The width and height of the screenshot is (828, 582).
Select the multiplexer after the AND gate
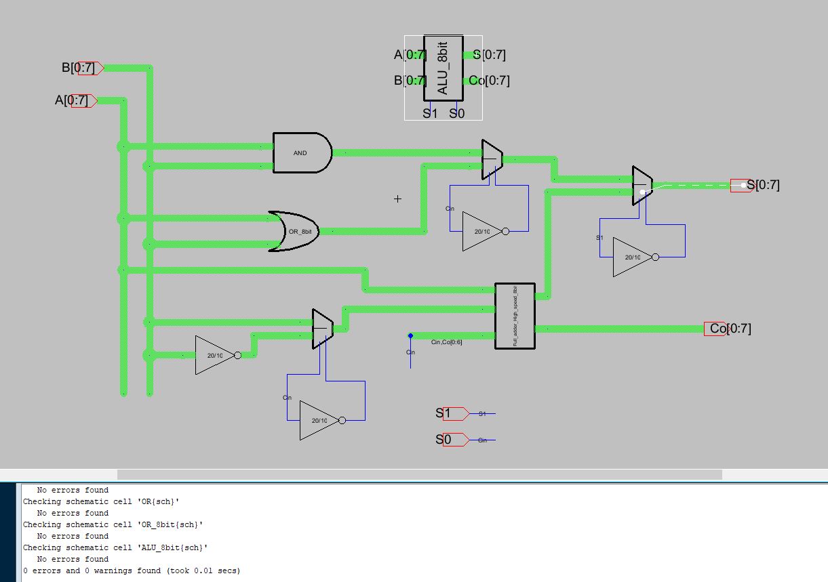tap(492, 159)
